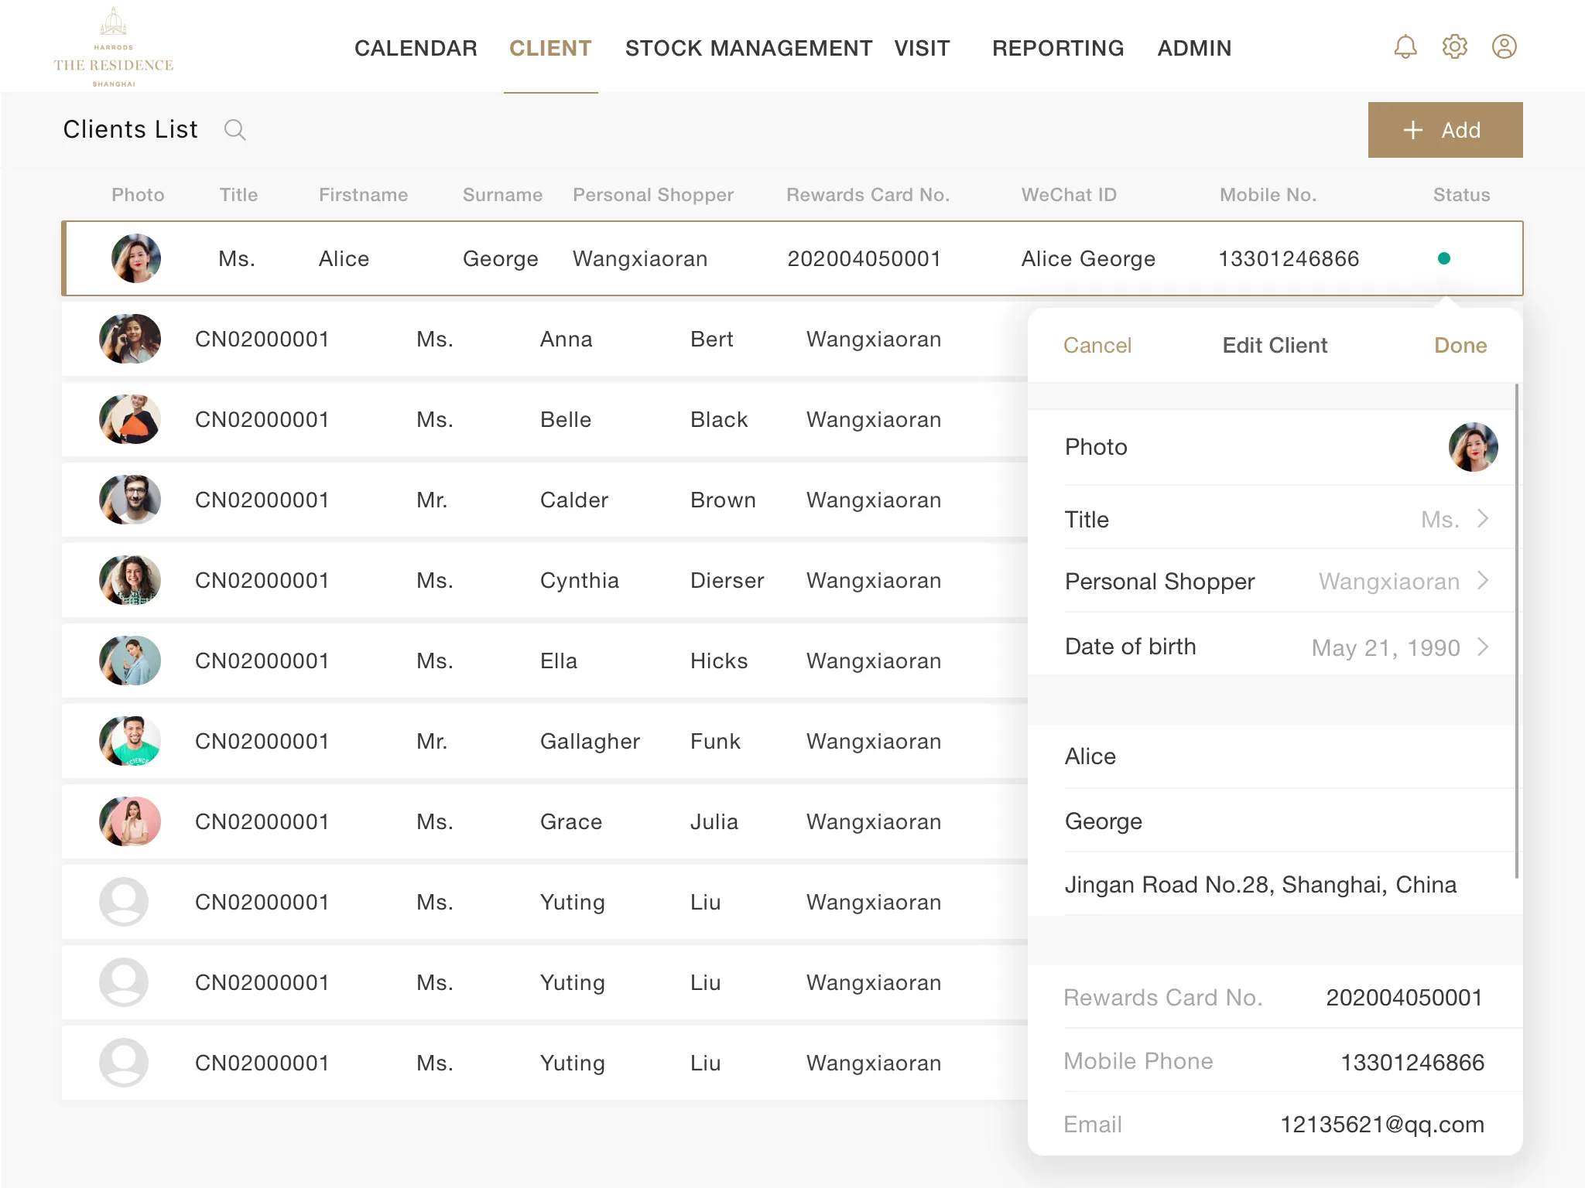
Task: Click Grace Julia's profile photo
Action: click(x=130, y=821)
